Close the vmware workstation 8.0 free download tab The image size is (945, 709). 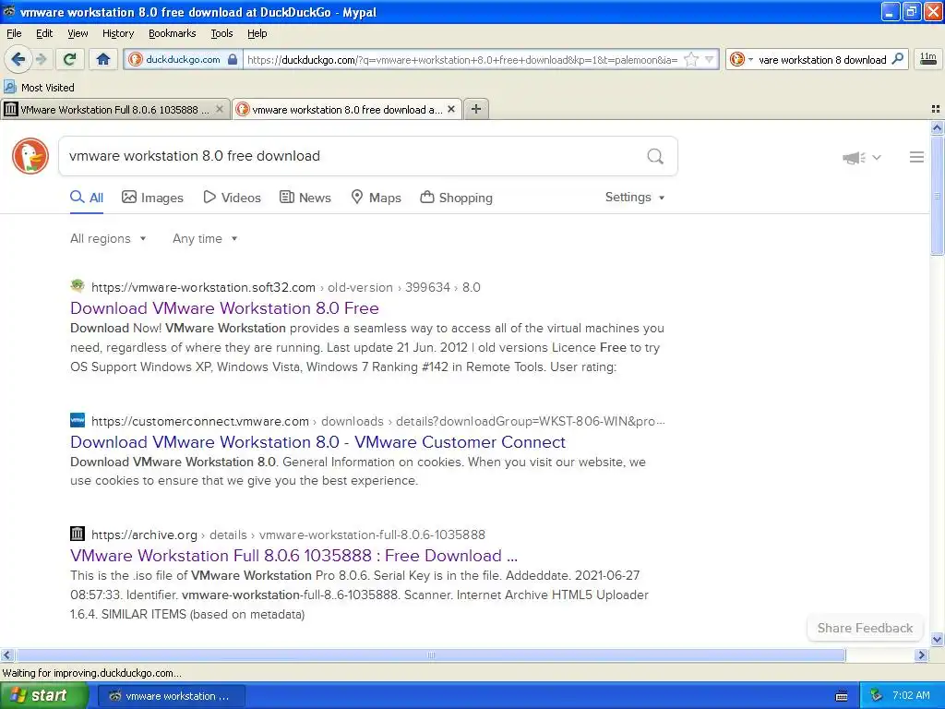point(450,109)
